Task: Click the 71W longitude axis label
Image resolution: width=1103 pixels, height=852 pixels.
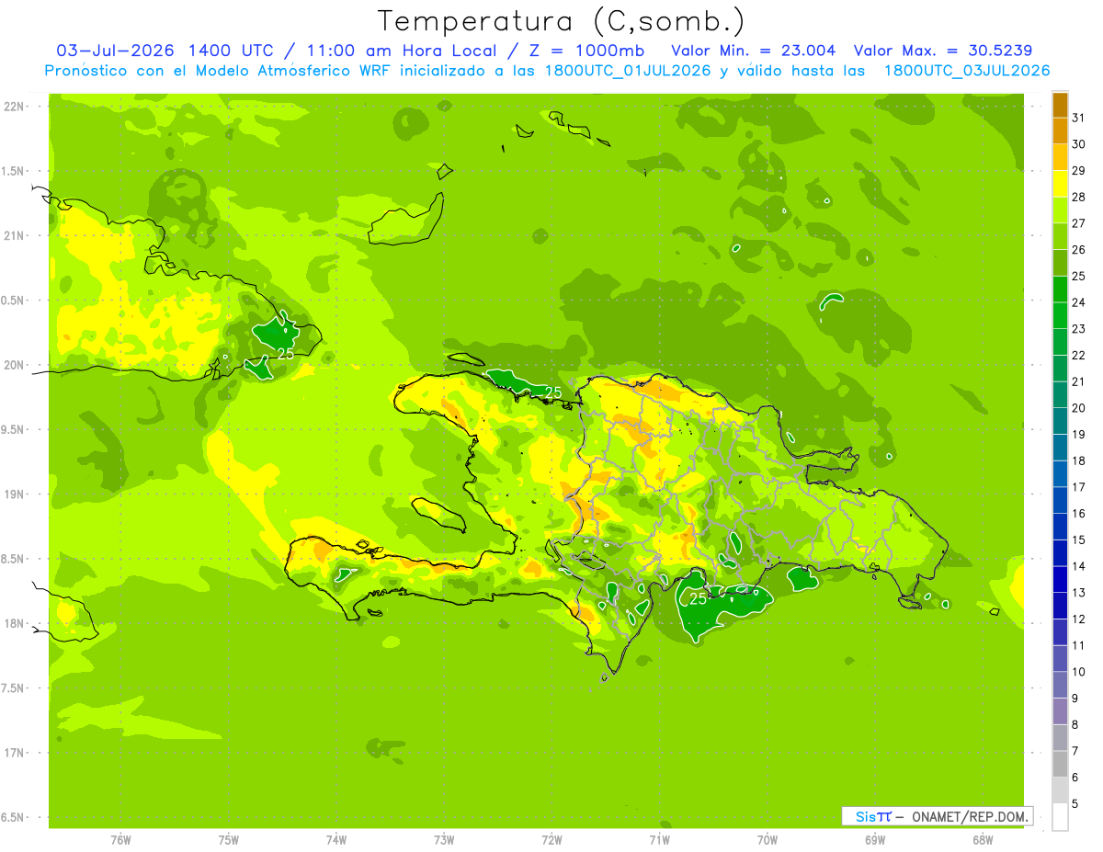Action: (659, 839)
